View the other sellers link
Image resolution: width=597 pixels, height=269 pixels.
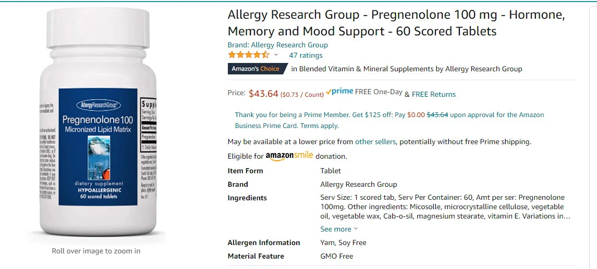[375, 142]
